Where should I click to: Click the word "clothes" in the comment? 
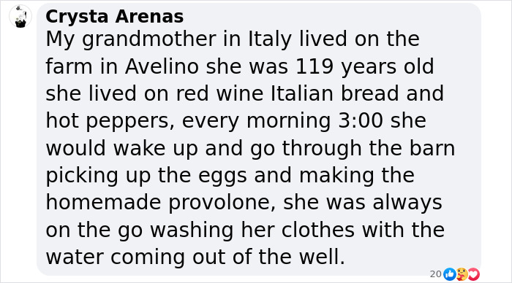click(318, 230)
